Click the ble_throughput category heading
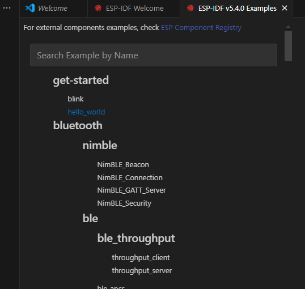This screenshot has width=305, height=289. (136, 238)
